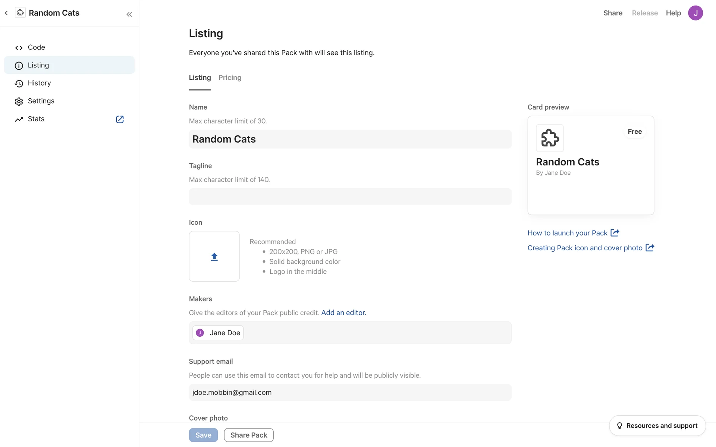Click the puzzle icon in card preview
716x447 pixels.
click(x=550, y=138)
